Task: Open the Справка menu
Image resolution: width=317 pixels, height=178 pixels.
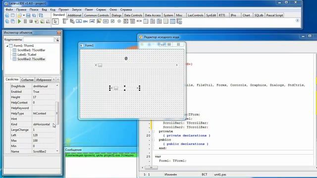Action: click(126, 9)
